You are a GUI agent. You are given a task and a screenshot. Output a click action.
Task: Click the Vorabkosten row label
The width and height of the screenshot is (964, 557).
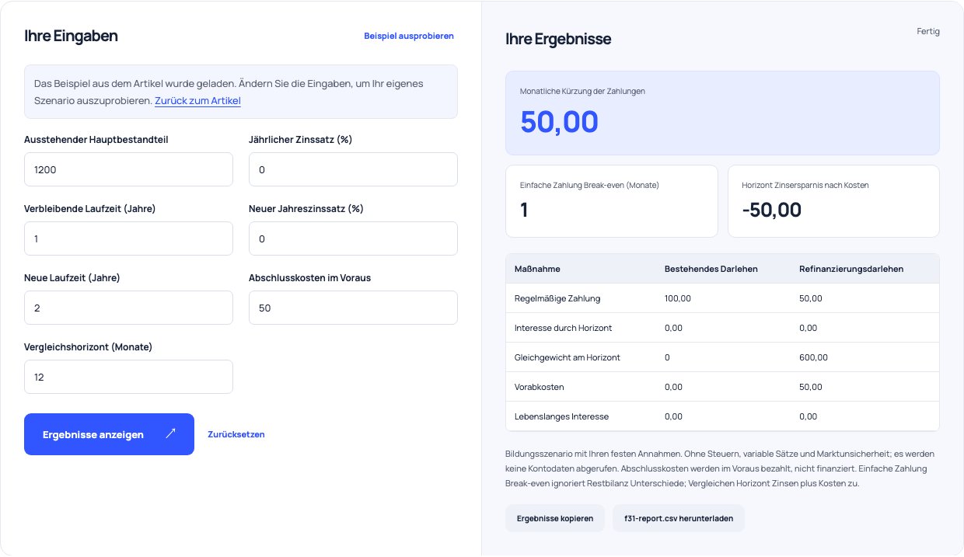540,387
